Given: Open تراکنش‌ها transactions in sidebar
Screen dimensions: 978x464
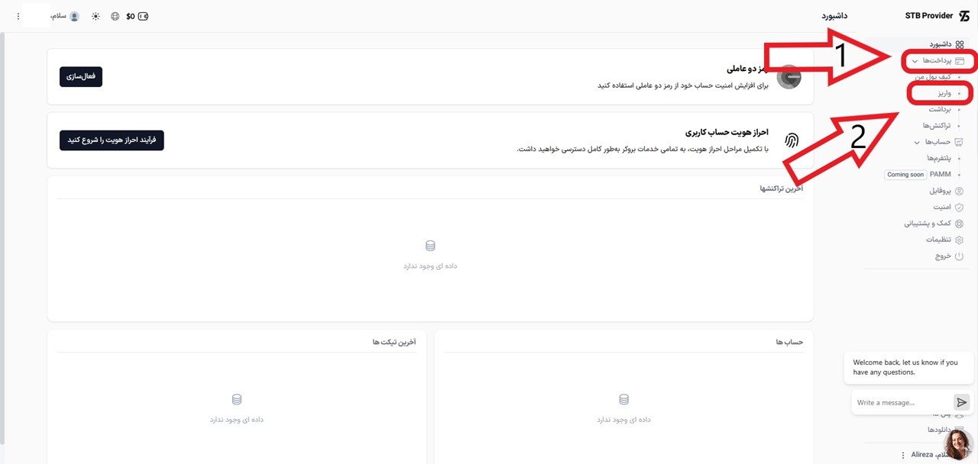Looking at the screenshot, I should 936,125.
